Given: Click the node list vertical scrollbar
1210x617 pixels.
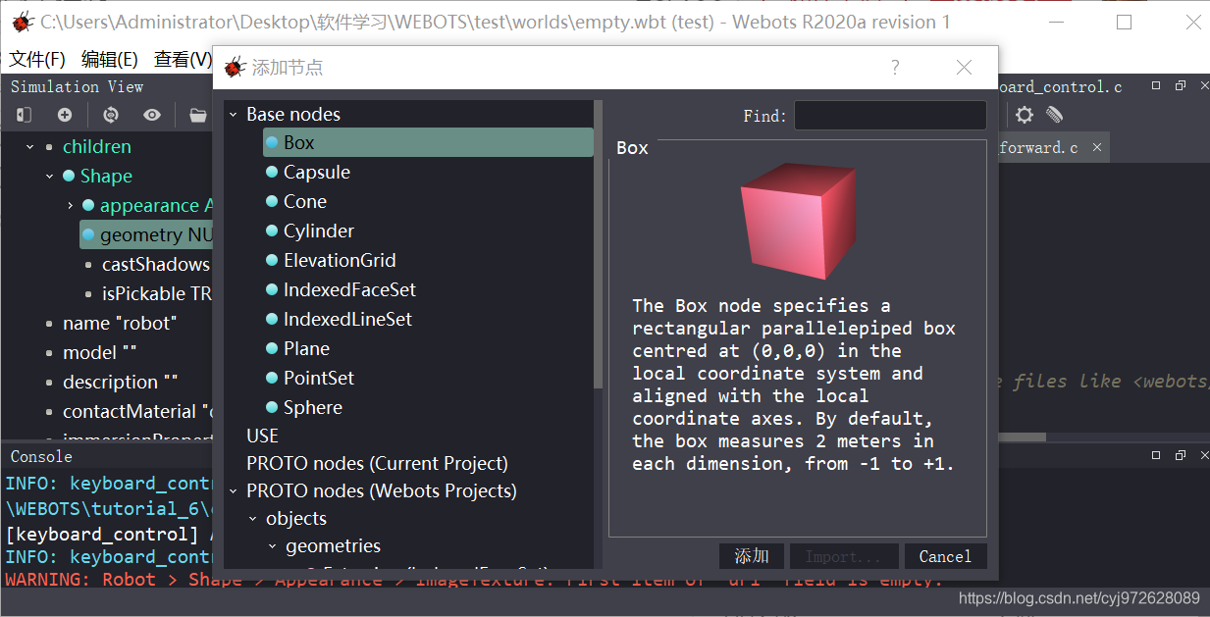Looking at the screenshot, I should (598, 245).
